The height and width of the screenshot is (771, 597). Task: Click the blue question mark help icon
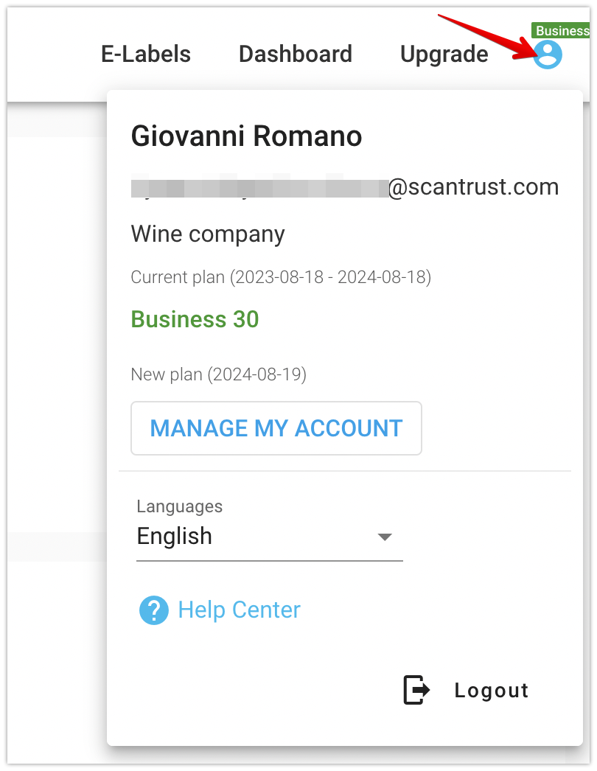[x=154, y=610]
